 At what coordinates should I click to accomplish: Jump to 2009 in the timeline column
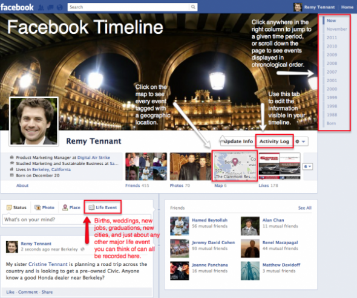(x=332, y=55)
